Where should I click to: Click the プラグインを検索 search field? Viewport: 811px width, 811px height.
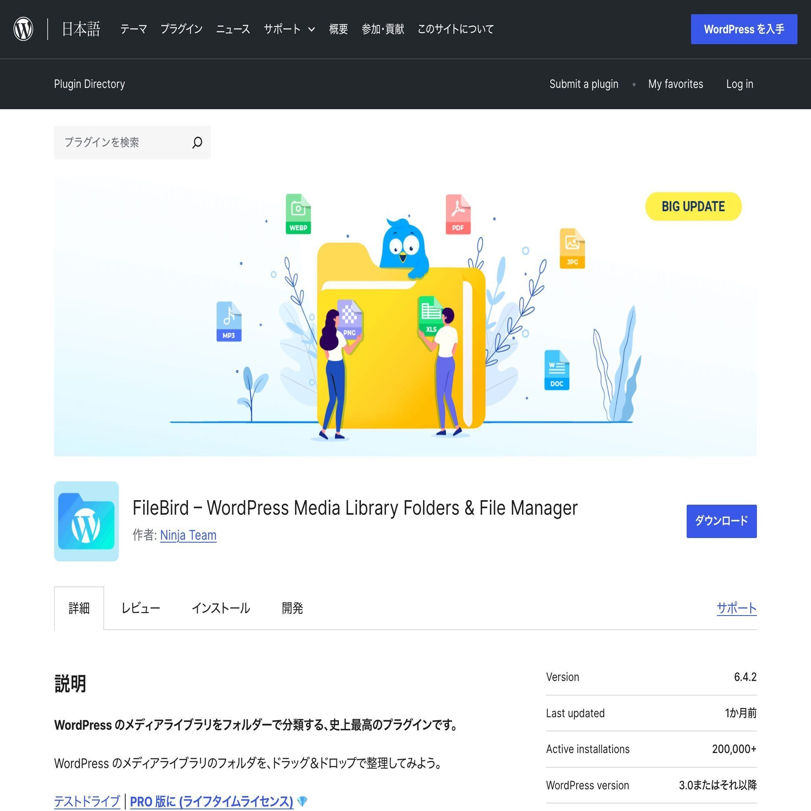coord(122,143)
